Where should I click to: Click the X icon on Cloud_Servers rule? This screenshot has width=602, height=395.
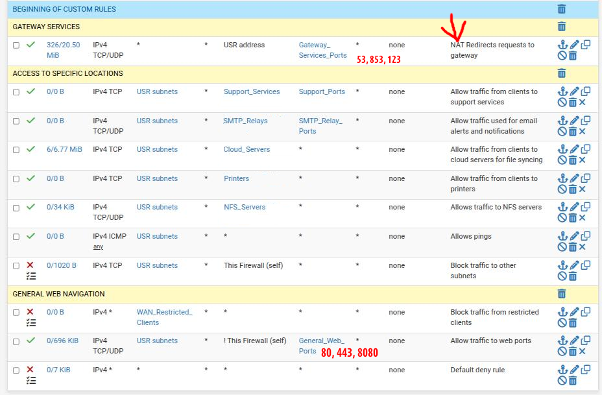(x=583, y=160)
